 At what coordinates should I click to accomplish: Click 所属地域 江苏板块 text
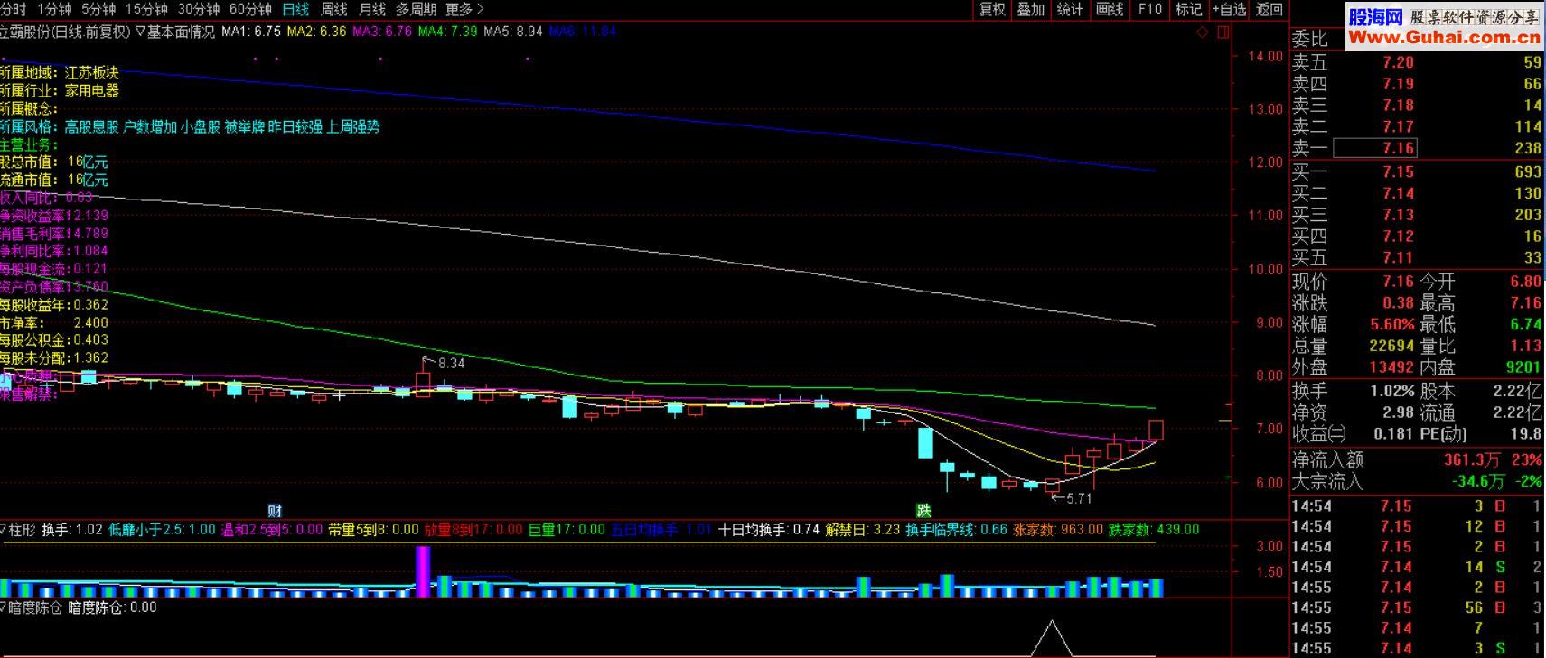60,73
